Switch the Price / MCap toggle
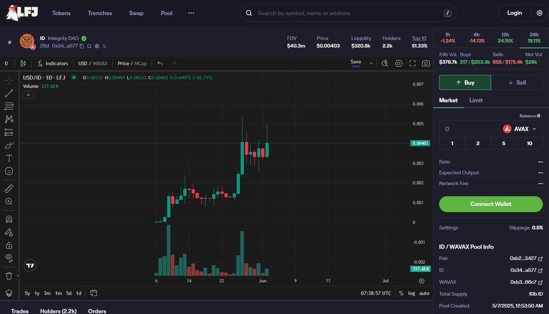The height and width of the screenshot is (314, 549). tap(132, 64)
